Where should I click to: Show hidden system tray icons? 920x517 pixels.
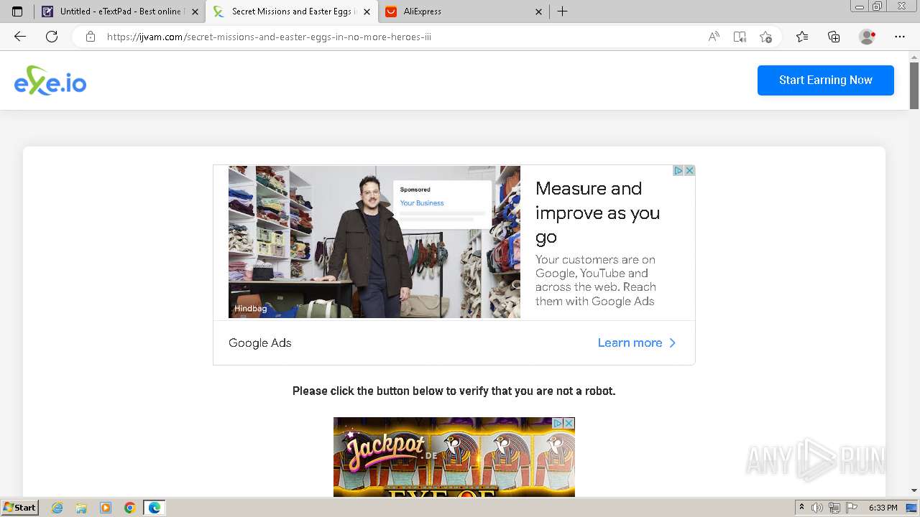click(801, 508)
